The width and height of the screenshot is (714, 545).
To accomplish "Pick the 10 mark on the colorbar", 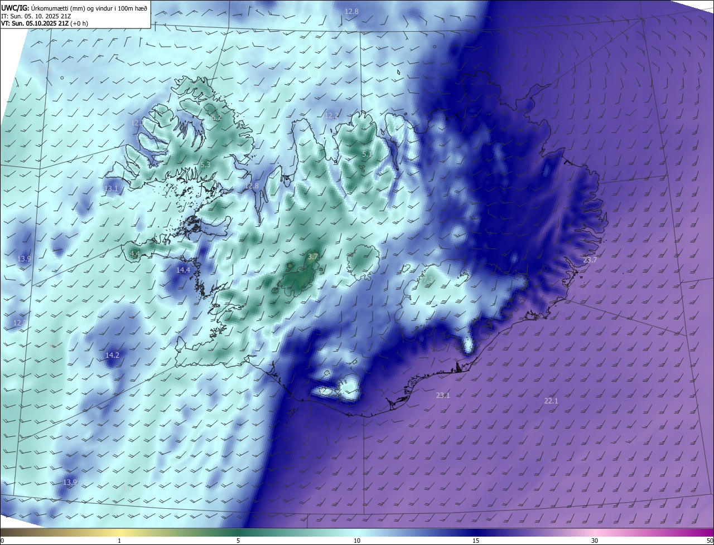I will (357, 541).
